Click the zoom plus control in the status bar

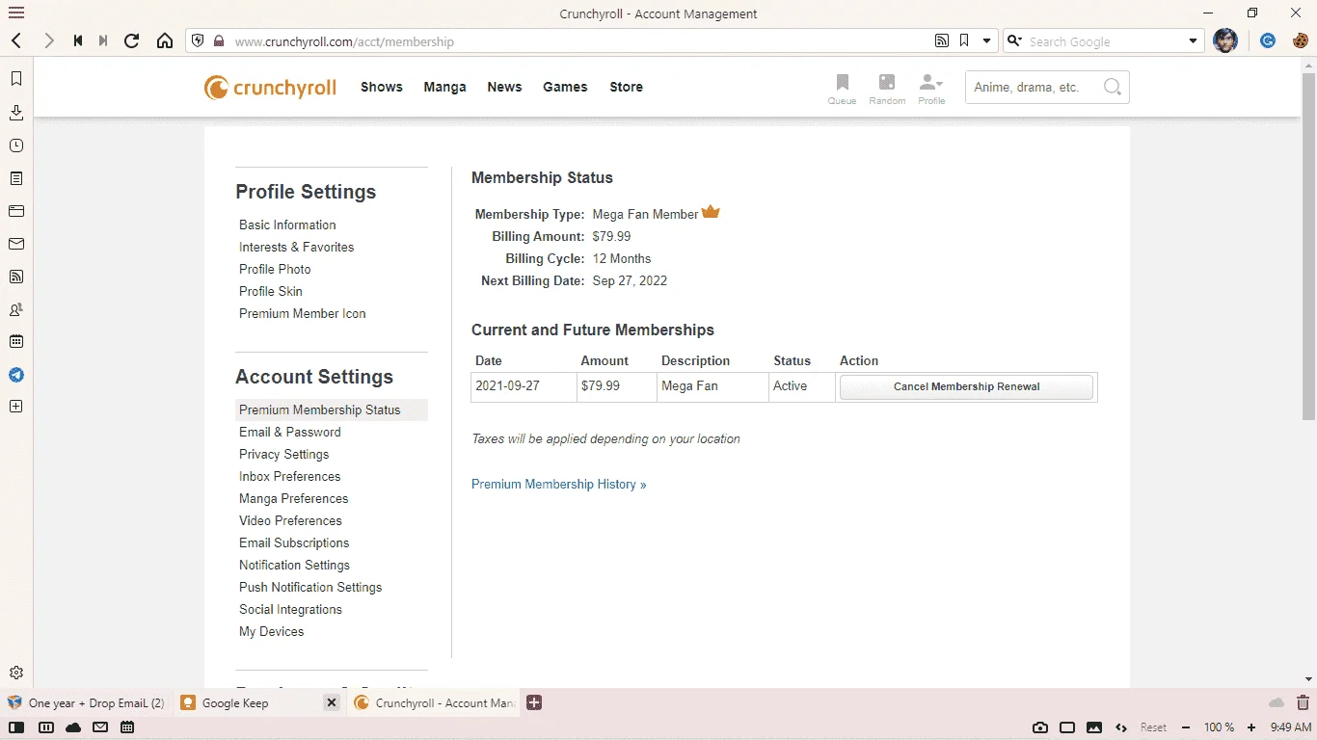click(x=1251, y=727)
